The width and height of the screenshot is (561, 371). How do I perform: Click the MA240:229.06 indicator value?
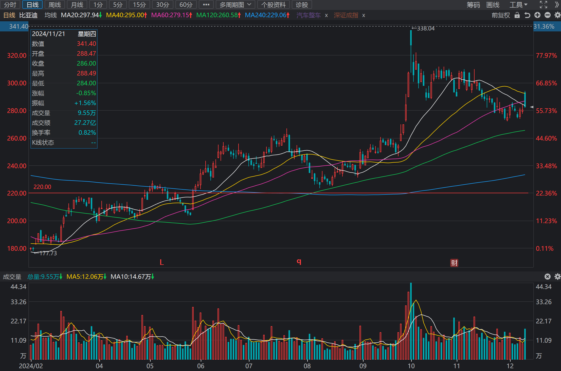point(267,15)
